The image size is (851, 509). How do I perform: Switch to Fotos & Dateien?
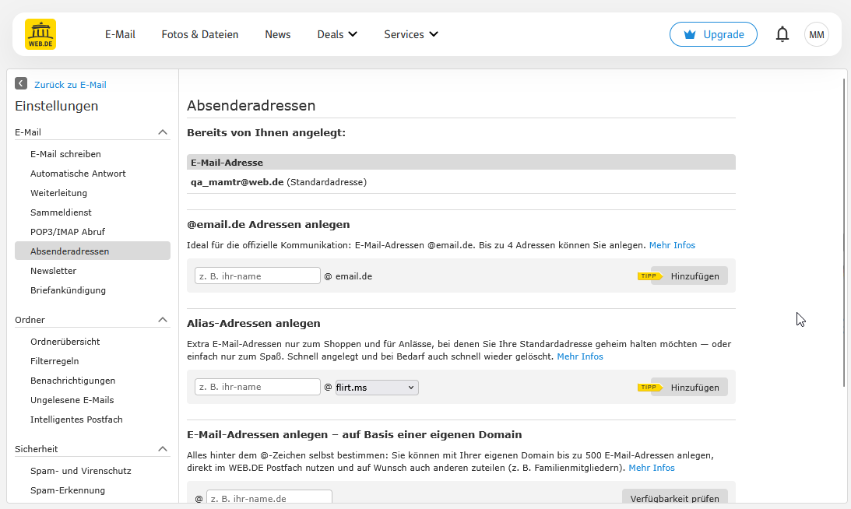[199, 34]
